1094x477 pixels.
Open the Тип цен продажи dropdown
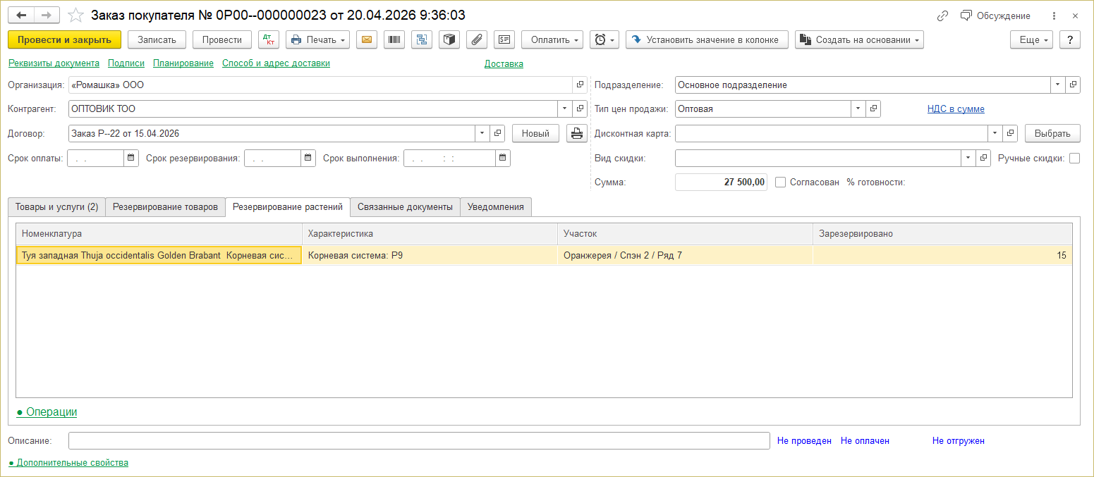point(858,109)
